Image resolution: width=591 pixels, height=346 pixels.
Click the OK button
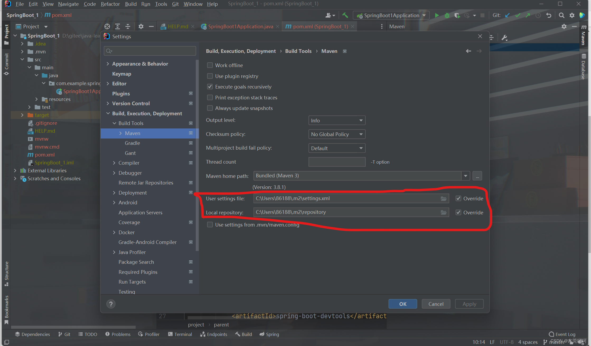coord(403,304)
